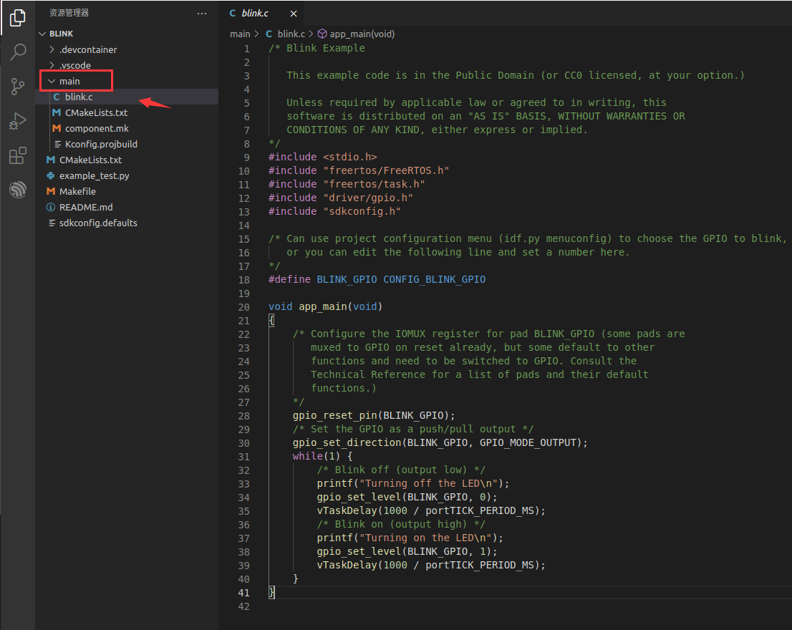Click CONFIG_BLINK_GPIO on line 18
Viewport: 792px width, 630px height.
click(435, 280)
